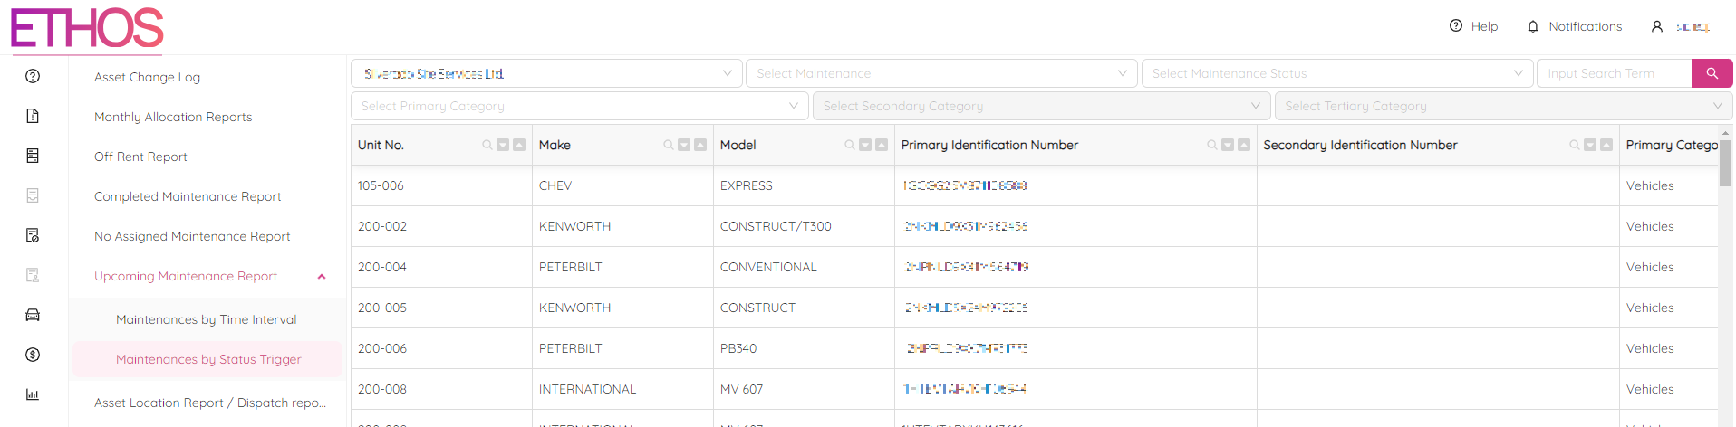Collapse the Upcoming Maintenance Report menu
1736x427 pixels.
click(x=321, y=277)
